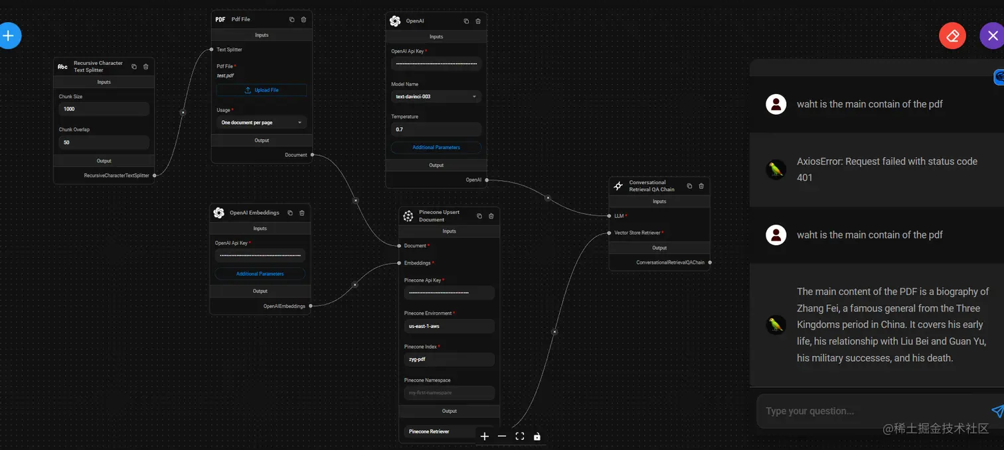Click the test.pdf file name

point(225,76)
